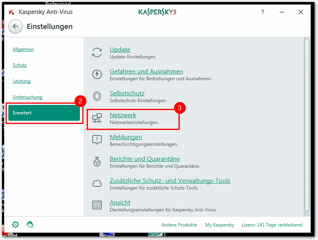Select the Leistung tab
This screenshot has height=240, width=318.
pyautogui.click(x=21, y=81)
